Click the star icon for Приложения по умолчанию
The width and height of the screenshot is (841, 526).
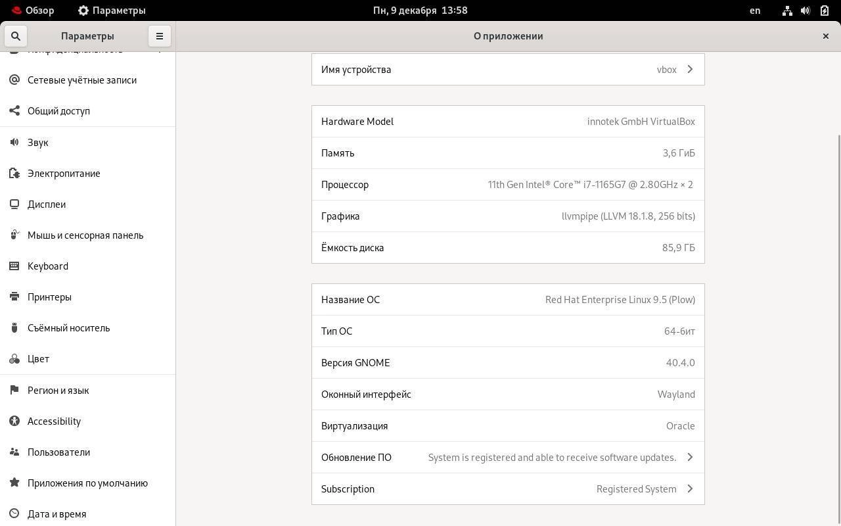(14, 483)
